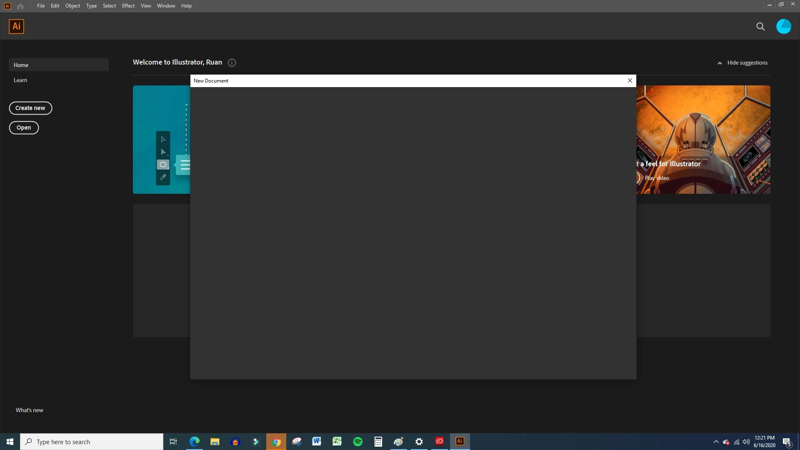Open the search magnifier icon
800x450 pixels.
[760, 27]
